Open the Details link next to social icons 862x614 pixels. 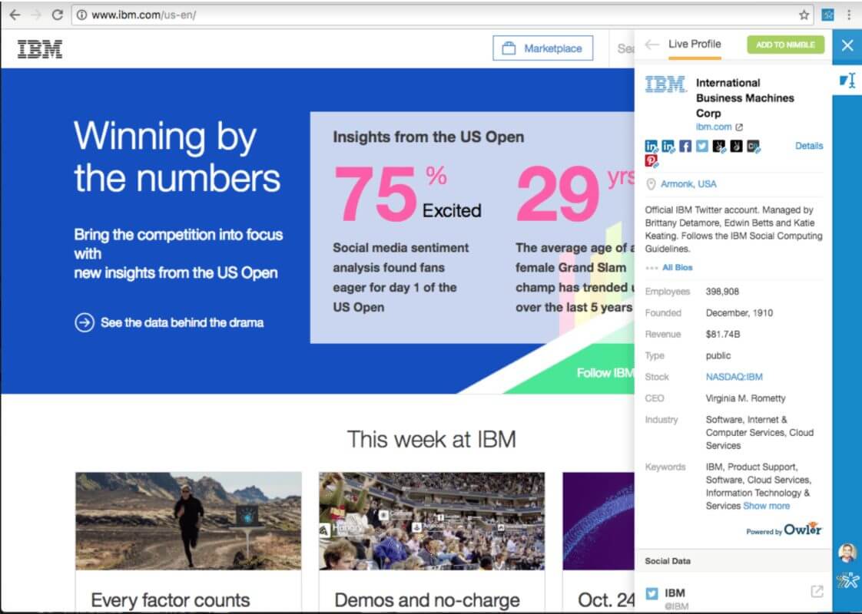[808, 146]
